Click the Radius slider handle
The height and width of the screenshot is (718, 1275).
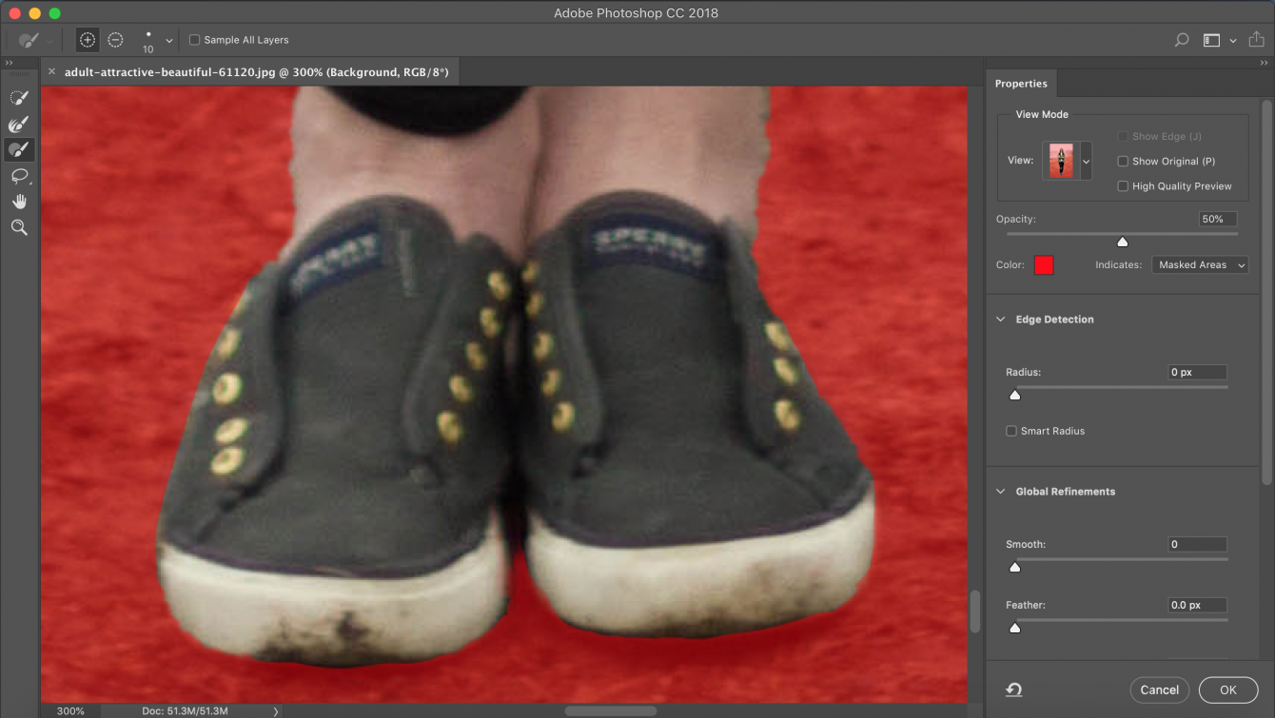click(x=1014, y=395)
